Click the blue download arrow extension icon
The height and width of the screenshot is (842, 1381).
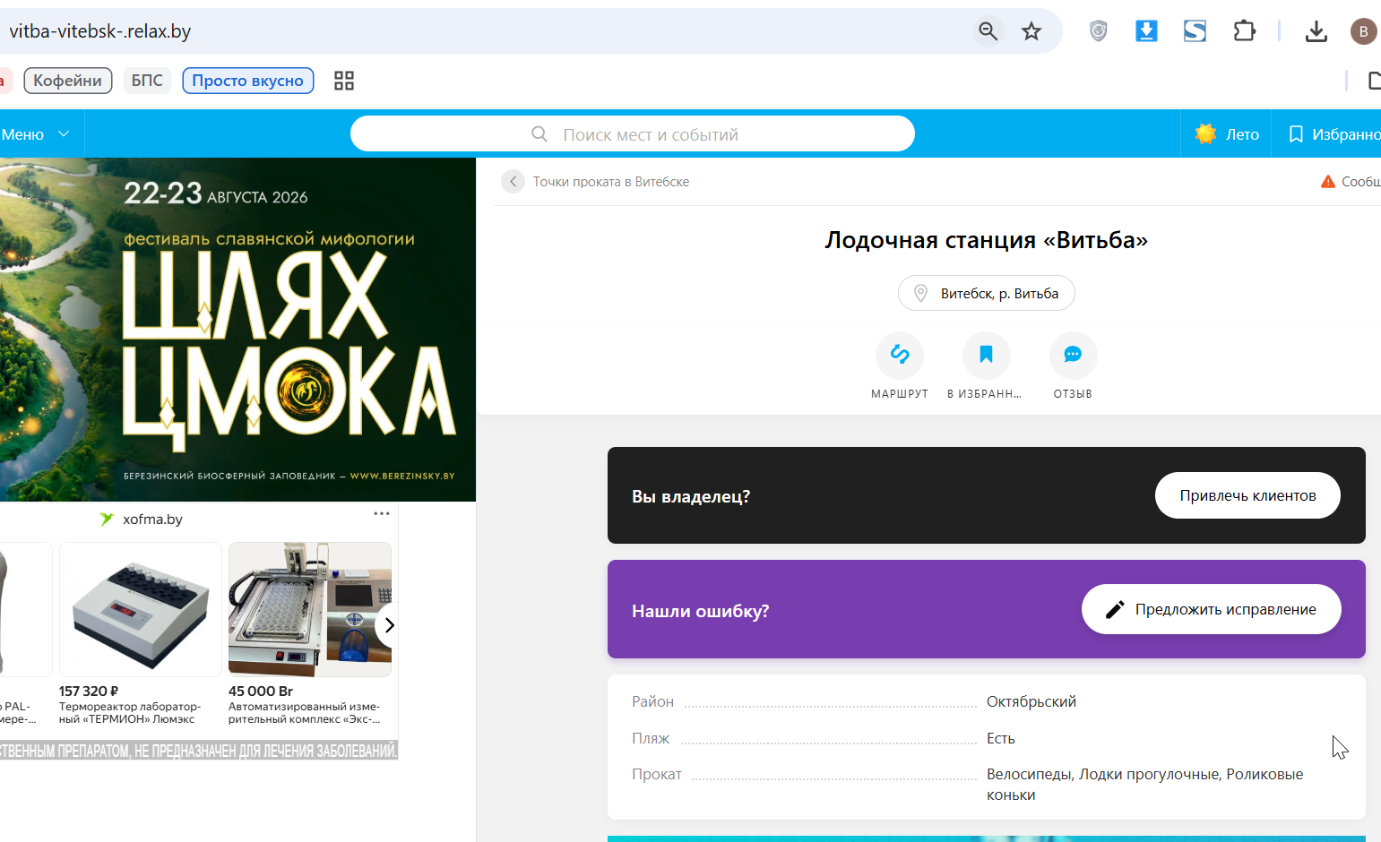(1146, 31)
